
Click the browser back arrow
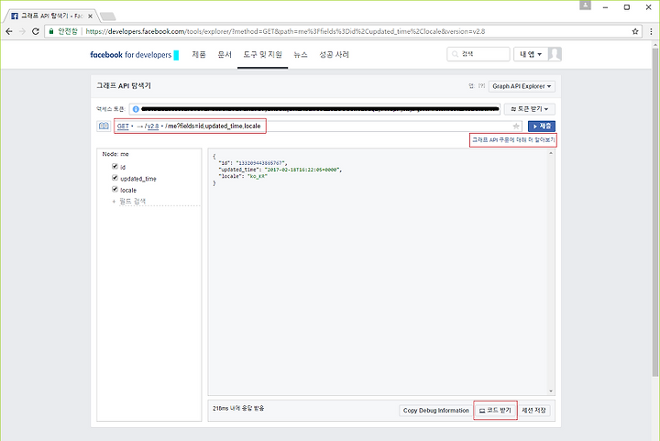[9, 31]
